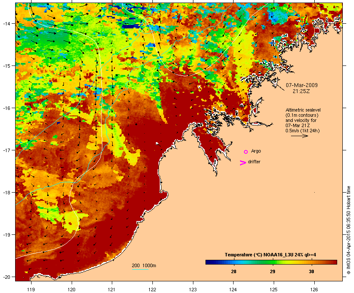This screenshot has height=293, width=354.
Task: Click 'Altimetric sealevel' annotation text
Action: click(303, 110)
